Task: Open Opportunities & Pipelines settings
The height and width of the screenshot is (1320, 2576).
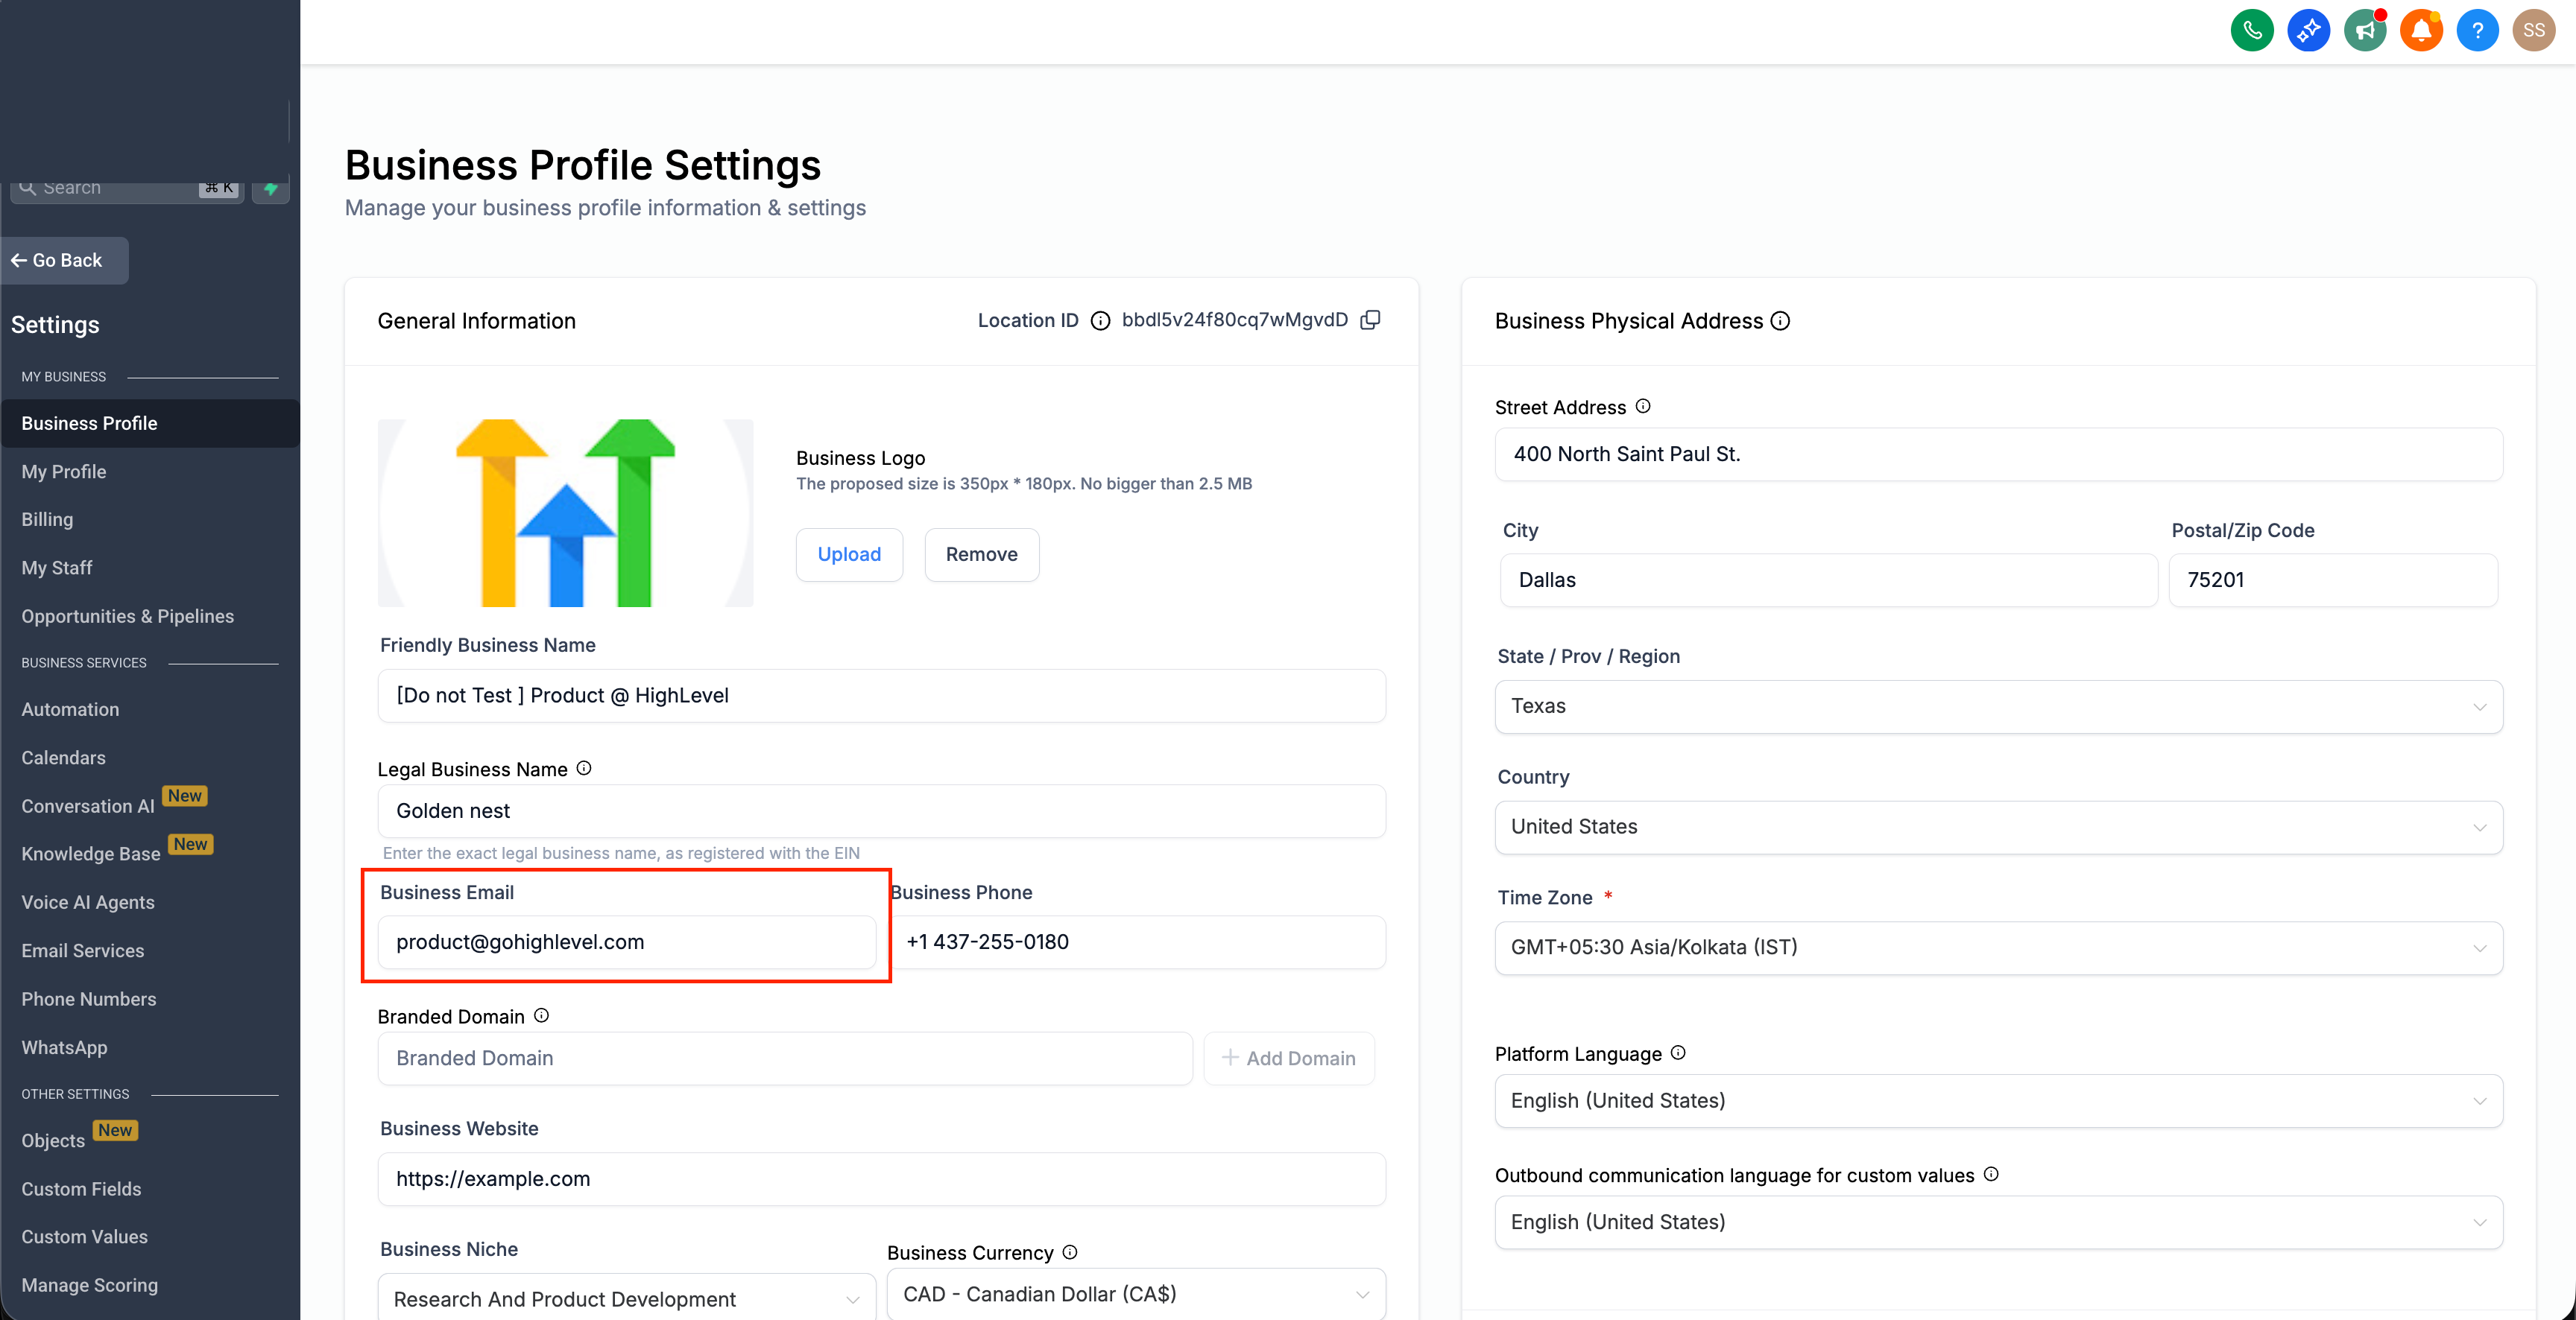Action: coord(128,617)
